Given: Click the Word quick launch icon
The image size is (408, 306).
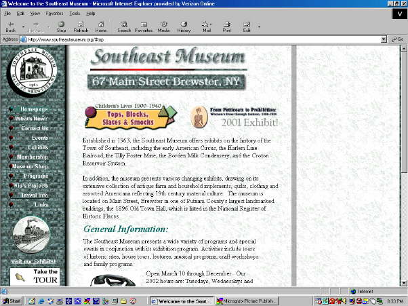Looking at the screenshot, I should pyautogui.click(x=96, y=301).
